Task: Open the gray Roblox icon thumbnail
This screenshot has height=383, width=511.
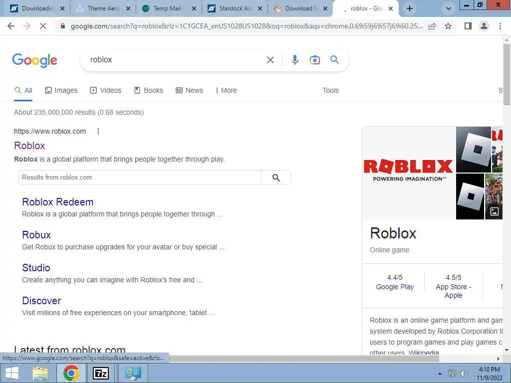Action: pyautogui.click(x=473, y=150)
